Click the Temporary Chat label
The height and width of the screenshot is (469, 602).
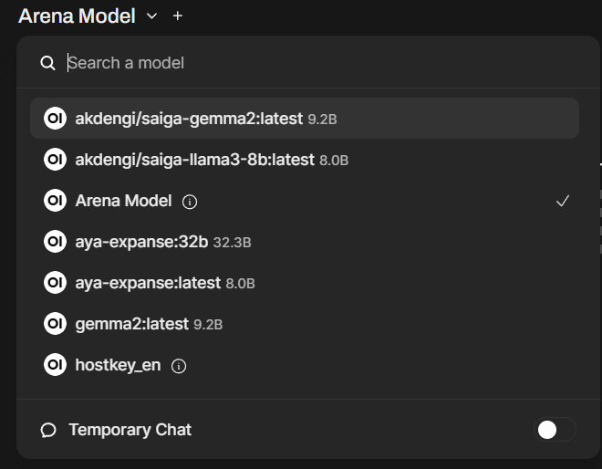130,430
